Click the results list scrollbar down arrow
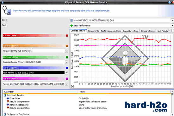 pos(172,114)
